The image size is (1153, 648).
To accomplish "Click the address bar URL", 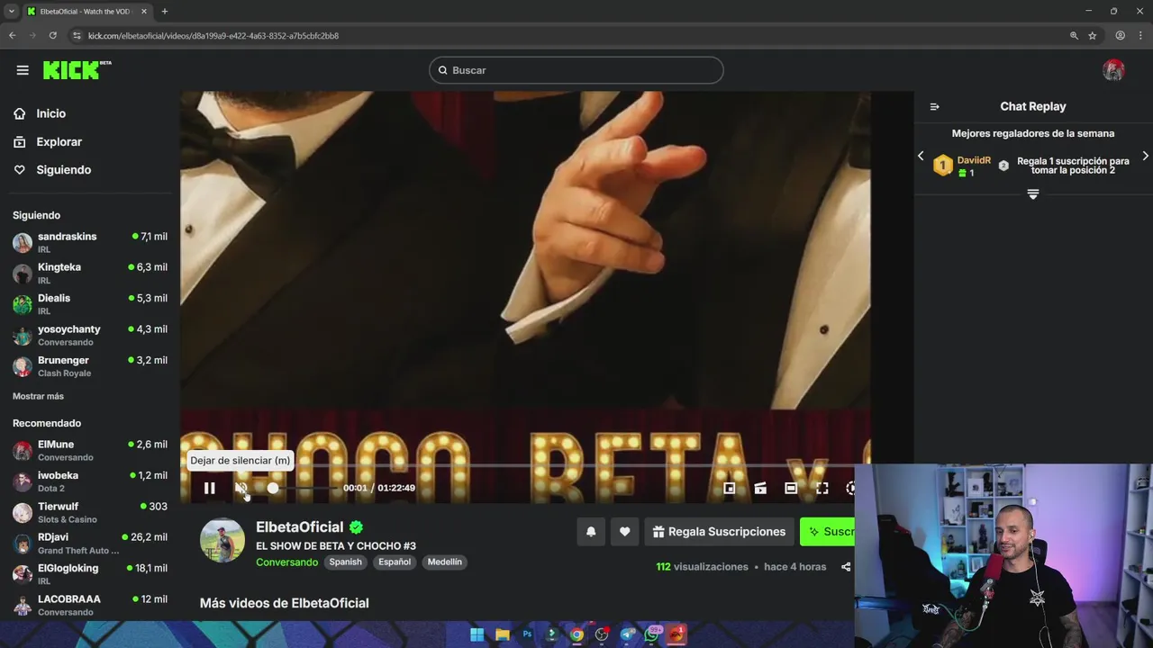I will coord(213,36).
